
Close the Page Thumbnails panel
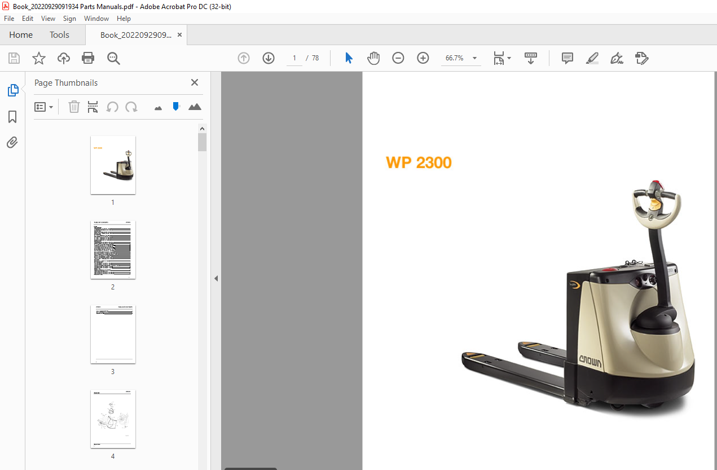195,82
